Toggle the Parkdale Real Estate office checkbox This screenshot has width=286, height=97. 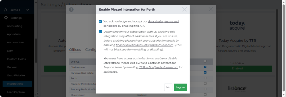tap(205, 72)
